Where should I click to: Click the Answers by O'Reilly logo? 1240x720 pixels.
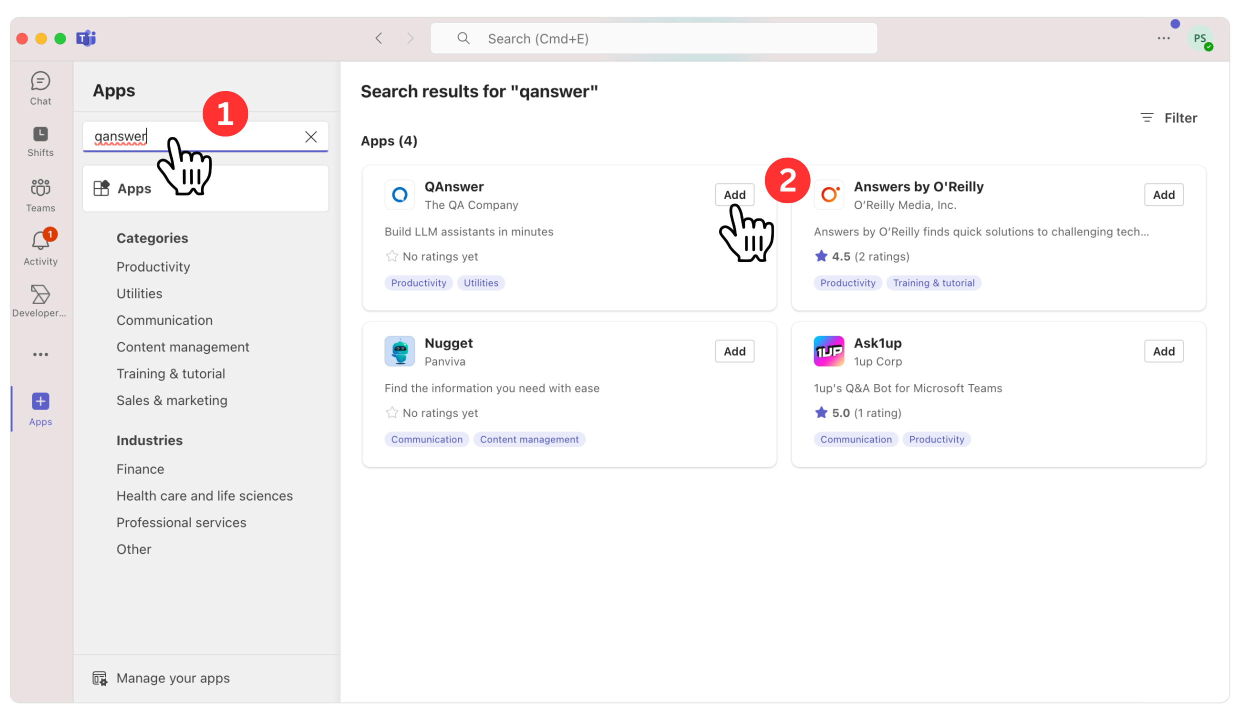pos(829,194)
